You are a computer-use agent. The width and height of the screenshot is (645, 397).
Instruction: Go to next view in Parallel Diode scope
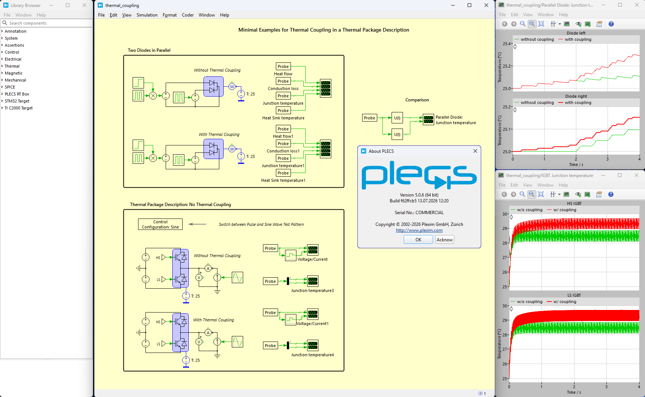pos(514,24)
